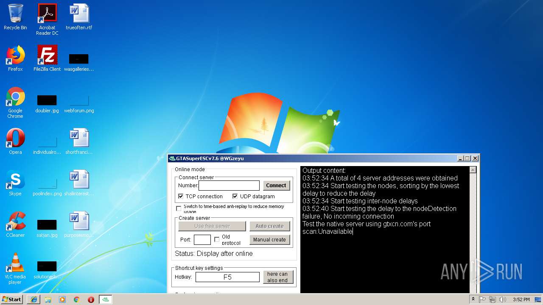
Task: Open Action Center flag tray icon
Action: tap(482, 299)
